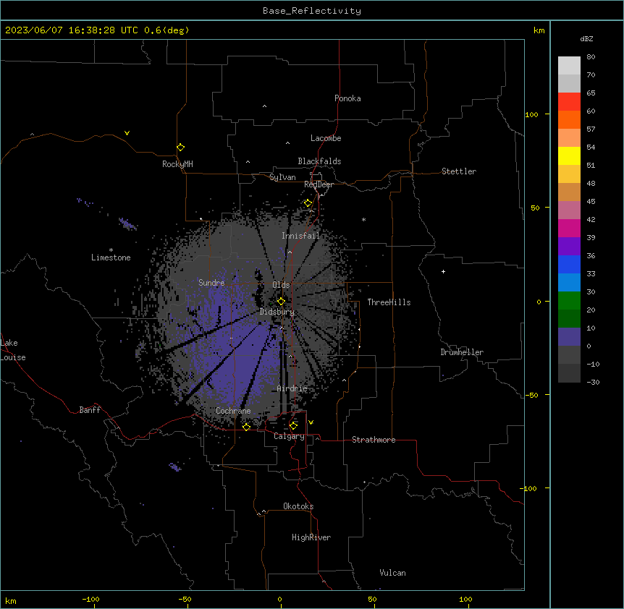
Task: Click the km unit label at bottom left
Action: (x=10, y=601)
